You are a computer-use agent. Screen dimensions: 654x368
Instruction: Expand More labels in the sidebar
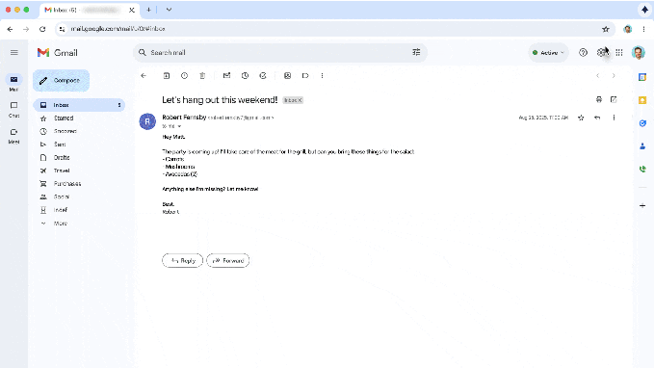pos(61,223)
